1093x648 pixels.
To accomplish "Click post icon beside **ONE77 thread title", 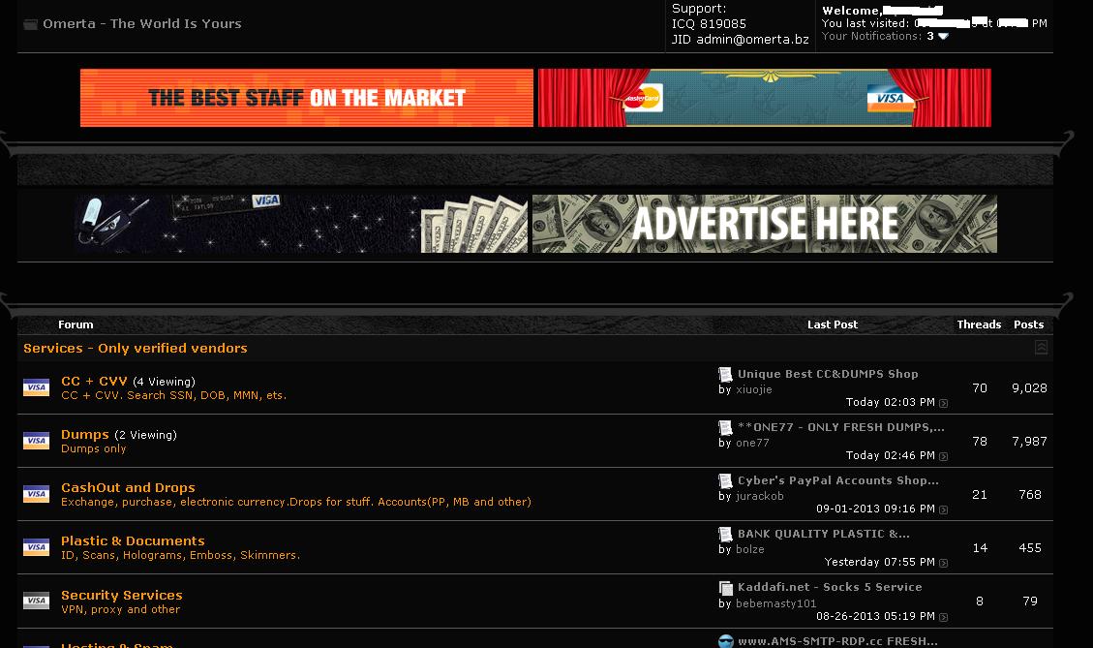I will tap(725, 427).
